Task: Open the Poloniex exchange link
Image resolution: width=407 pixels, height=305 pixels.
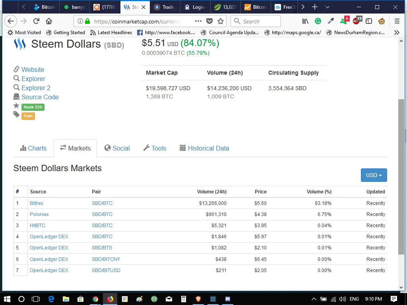Action: click(39, 214)
